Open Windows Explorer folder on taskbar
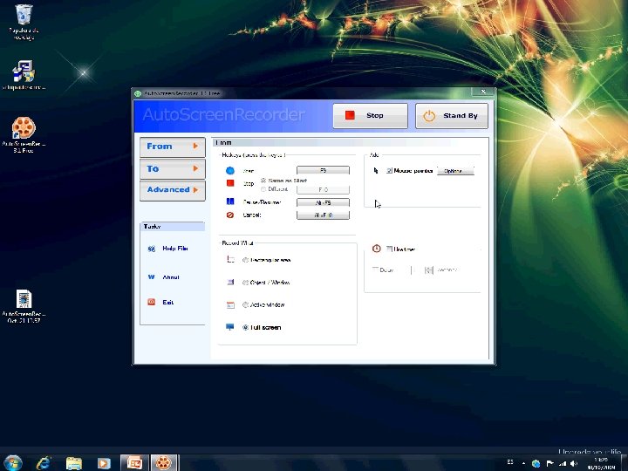The image size is (628, 471). point(73,463)
